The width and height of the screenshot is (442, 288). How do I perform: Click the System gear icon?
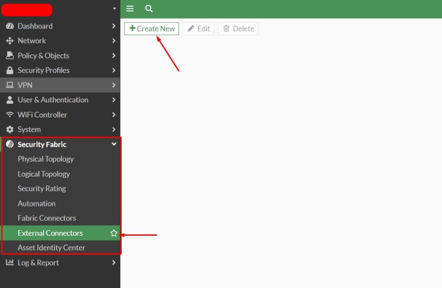9,130
